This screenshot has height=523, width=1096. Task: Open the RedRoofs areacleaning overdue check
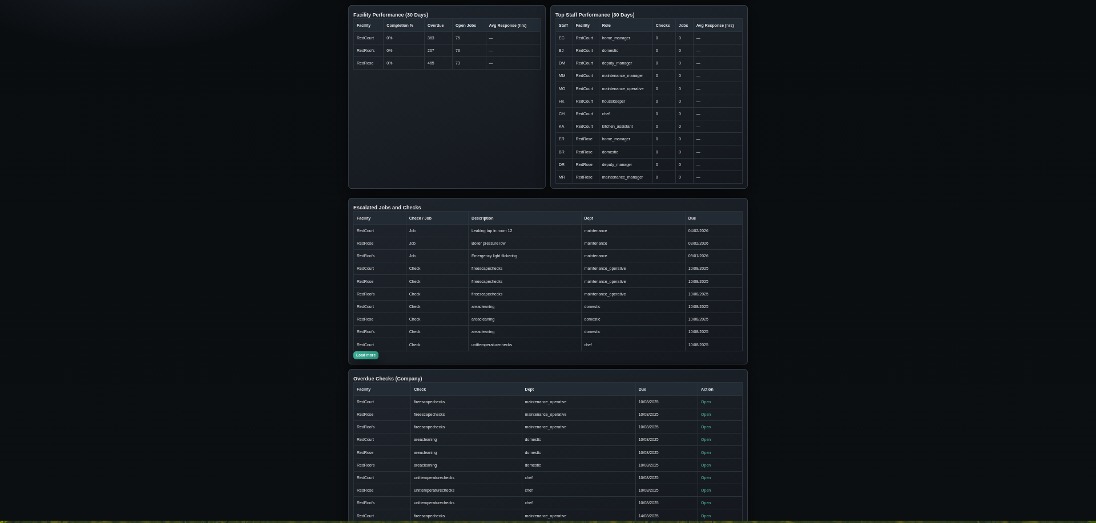(x=706, y=465)
